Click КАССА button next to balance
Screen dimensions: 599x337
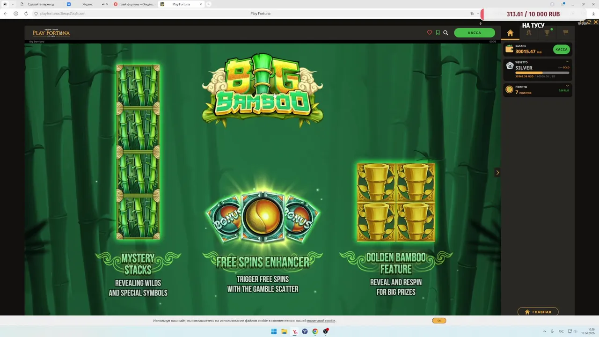[562, 49]
